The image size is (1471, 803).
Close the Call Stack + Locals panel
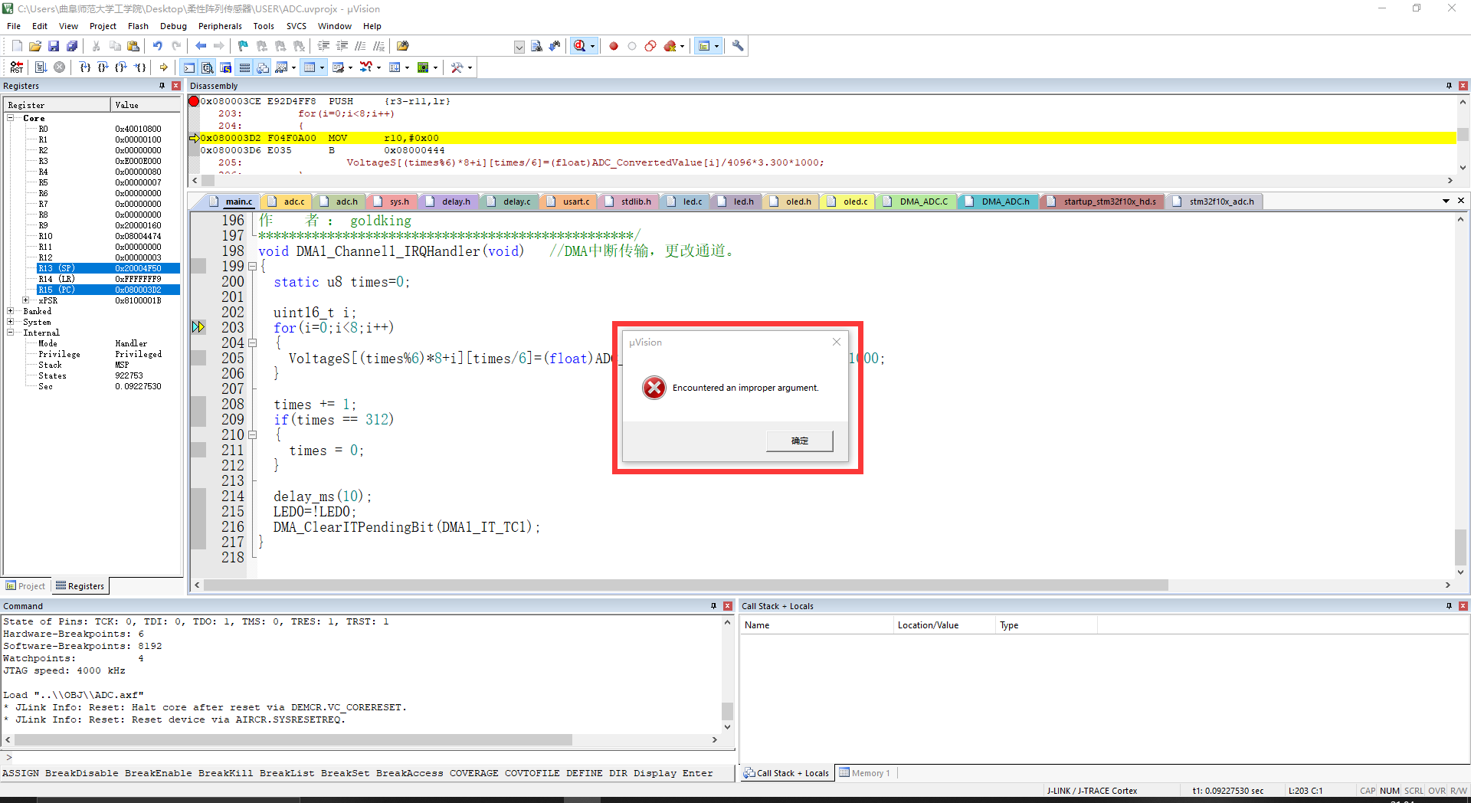point(1463,606)
